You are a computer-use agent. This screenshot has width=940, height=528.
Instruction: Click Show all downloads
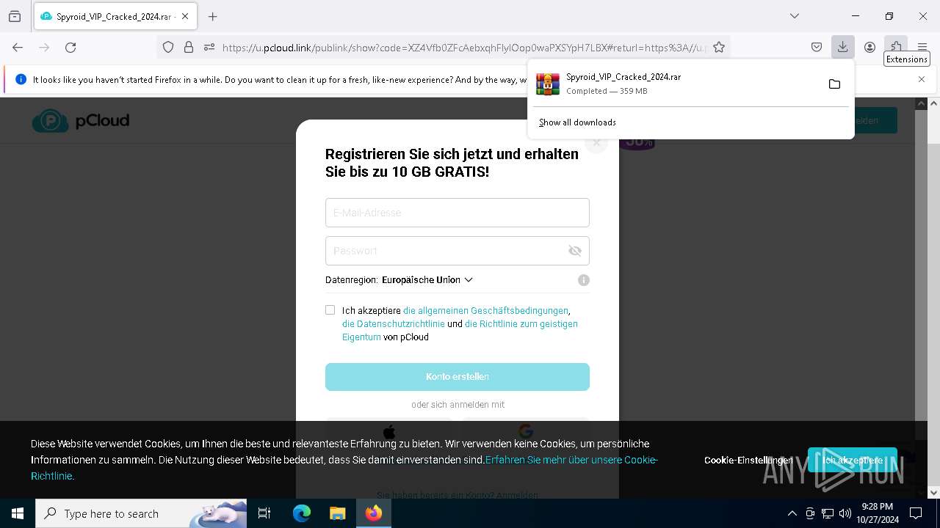577,122
